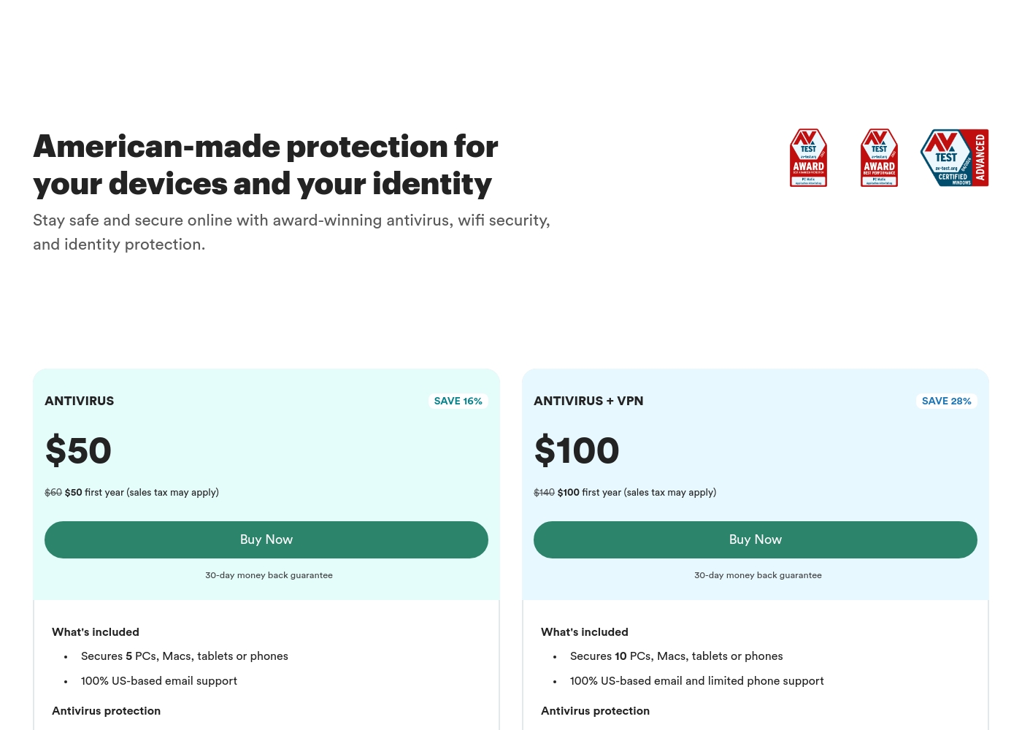This screenshot has height=730, width=1022.
Task: Click the SAVE 16% badge
Action: [458, 401]
